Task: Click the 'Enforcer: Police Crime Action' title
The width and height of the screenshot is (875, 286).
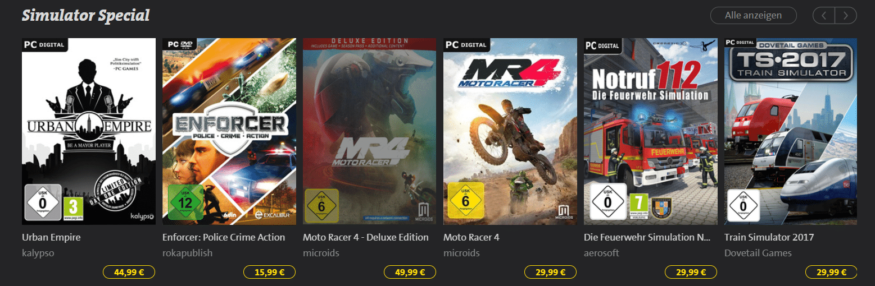Action: point(224,237)
